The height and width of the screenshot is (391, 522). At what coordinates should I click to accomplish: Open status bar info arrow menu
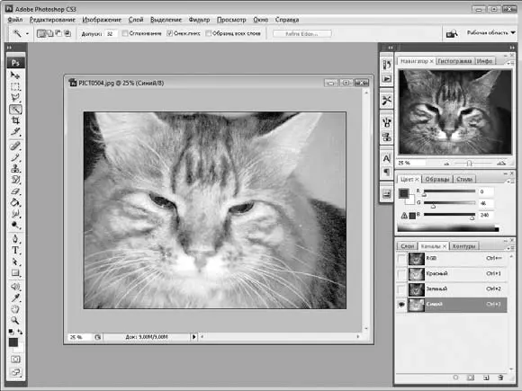pyautogui.click(x=194, y=337)
